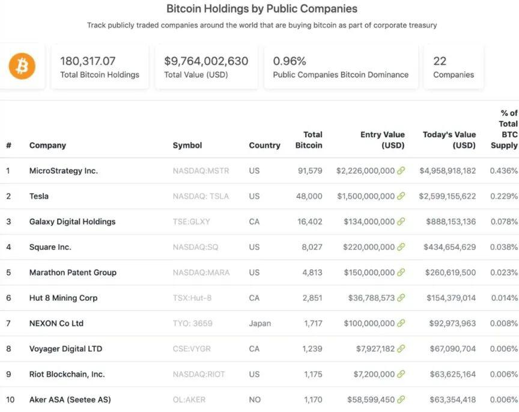Click the $92,973,963 today's value cell
The height and width of the screenshot is (412, 519).
click(452, 323)
